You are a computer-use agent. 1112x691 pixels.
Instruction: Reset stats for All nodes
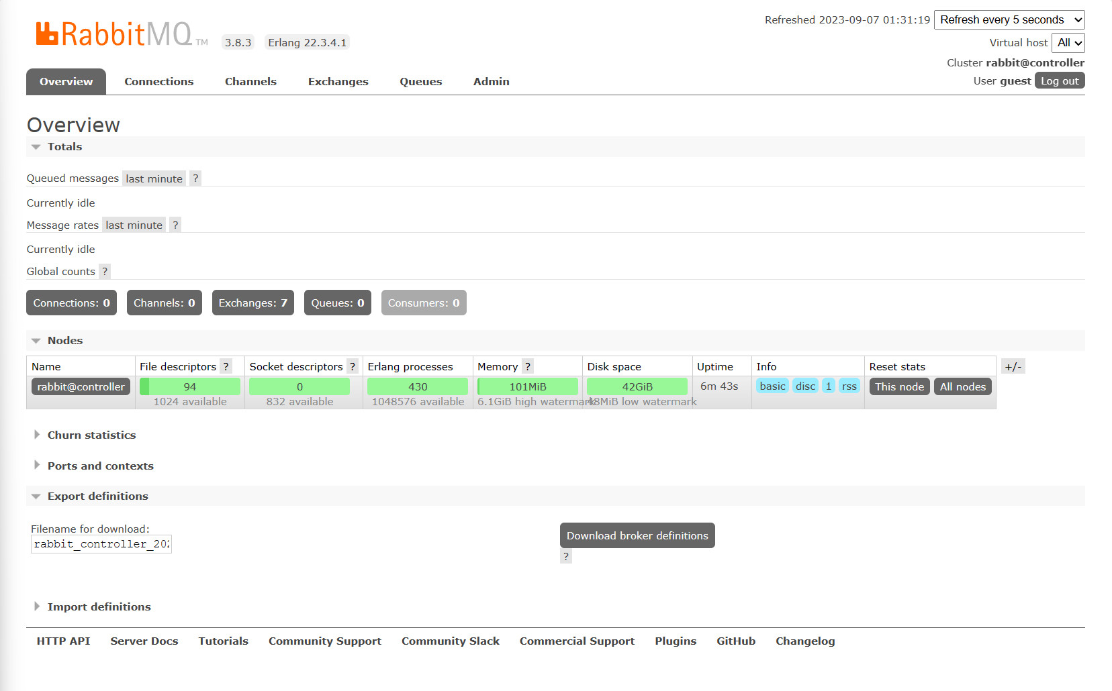pyautogui.click(x=963, y=387)
